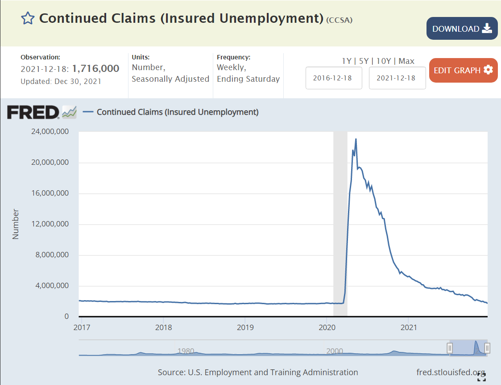
Task: Switch to the 10Y time range
Action: point(384,61)
